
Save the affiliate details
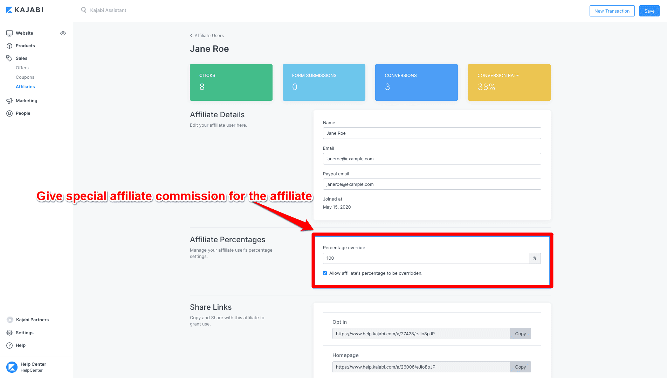coord(649,11)
